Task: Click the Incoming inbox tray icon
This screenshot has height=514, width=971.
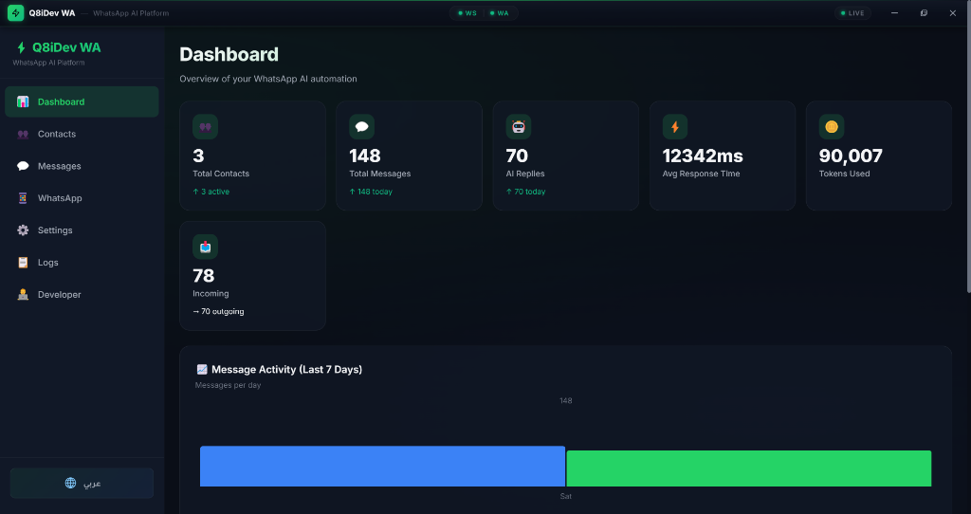Action: pos(205,248)
